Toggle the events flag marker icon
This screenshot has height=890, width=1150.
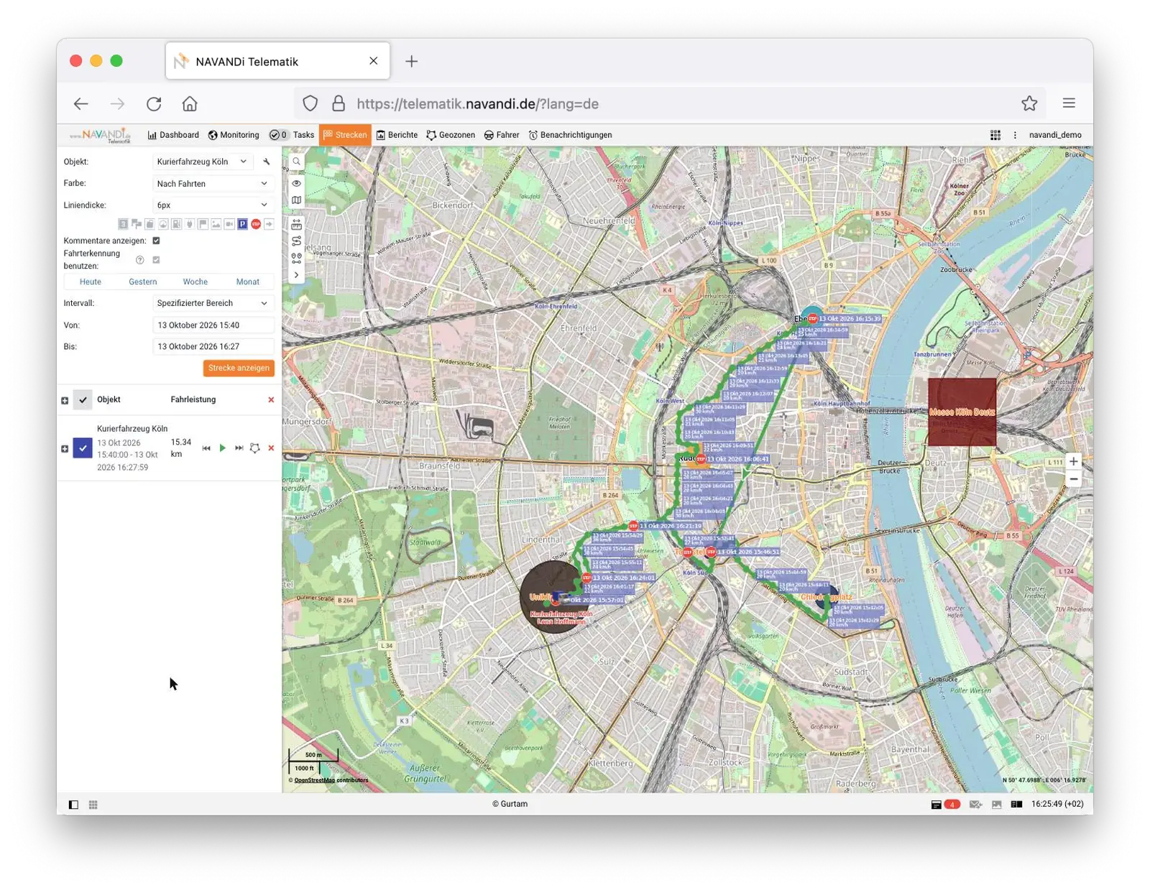pos(203,224)
